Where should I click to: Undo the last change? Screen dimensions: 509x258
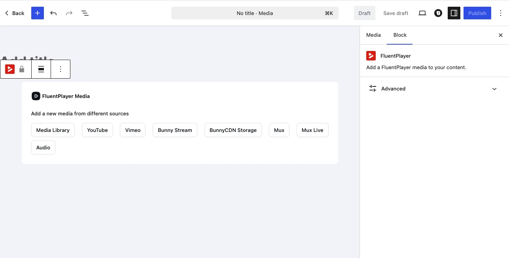point(53,13)
